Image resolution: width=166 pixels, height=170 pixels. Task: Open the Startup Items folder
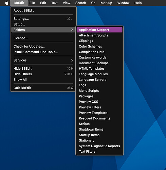(x=99, y=135)
